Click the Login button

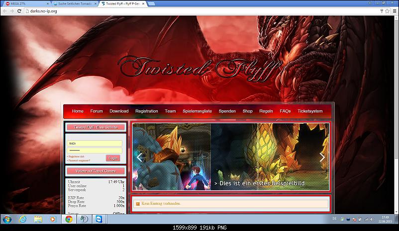pos(113,158)
